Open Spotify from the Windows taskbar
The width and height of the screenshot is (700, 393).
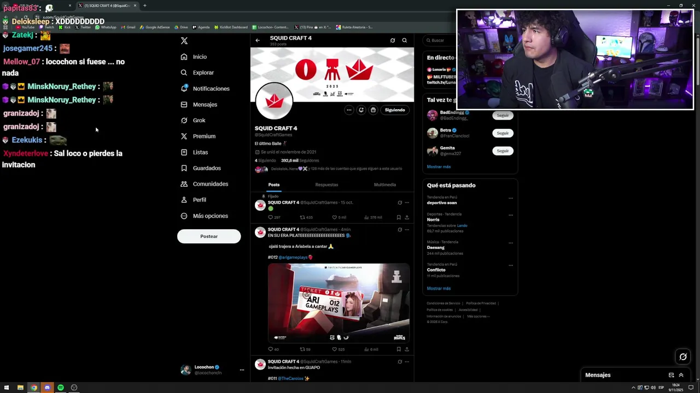pos(61,388)
